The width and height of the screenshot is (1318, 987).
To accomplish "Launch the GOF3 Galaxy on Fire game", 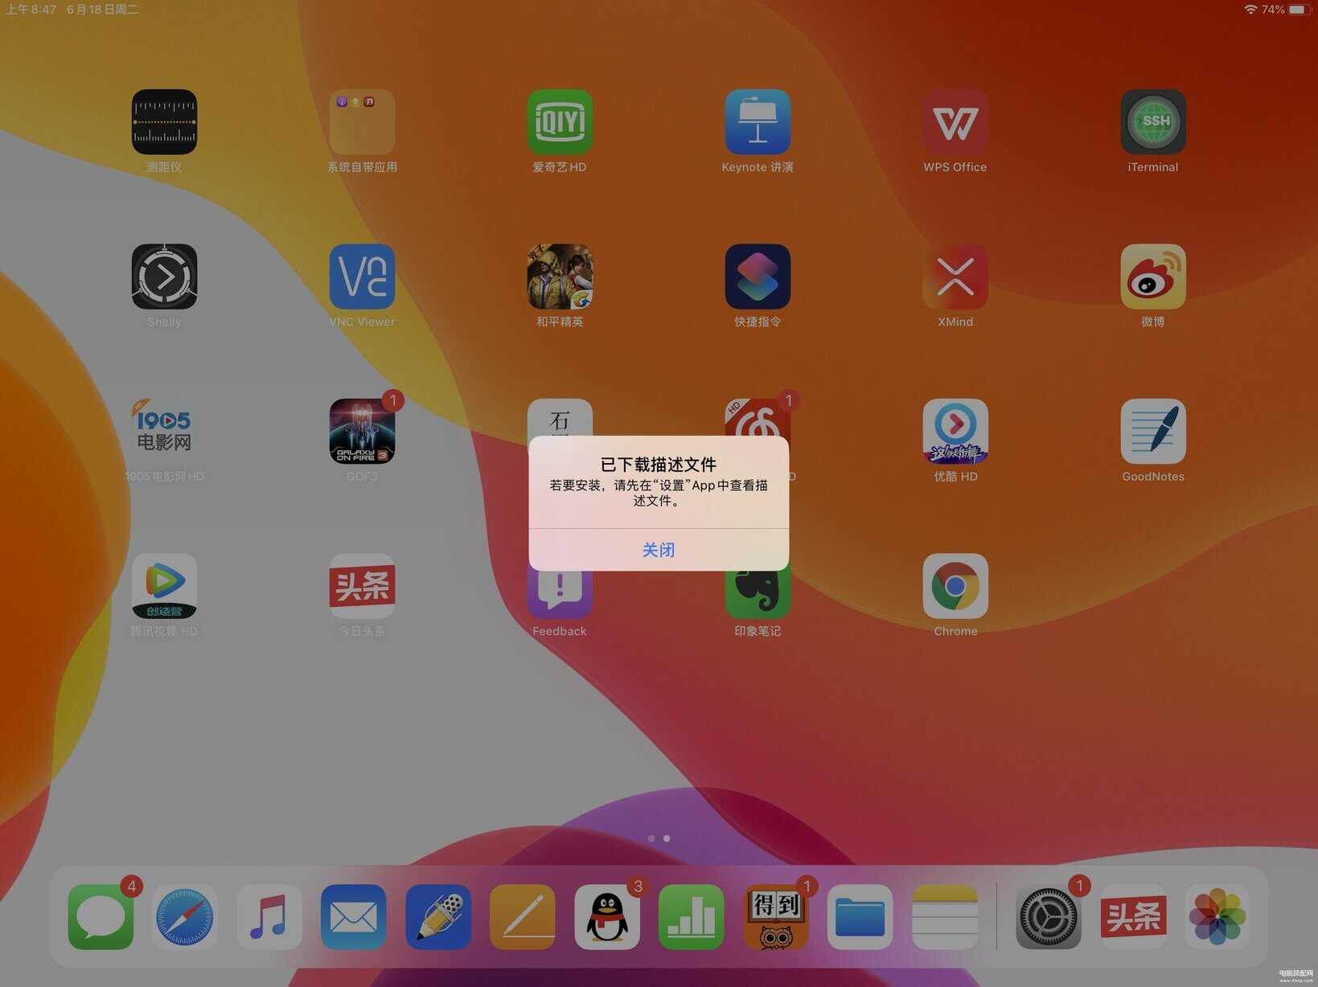I will (x=362, y=432).
